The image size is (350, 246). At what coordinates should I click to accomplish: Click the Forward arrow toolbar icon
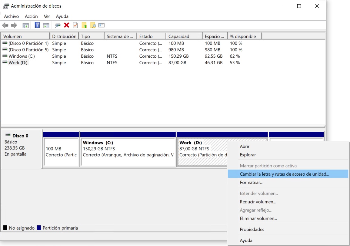14,25
